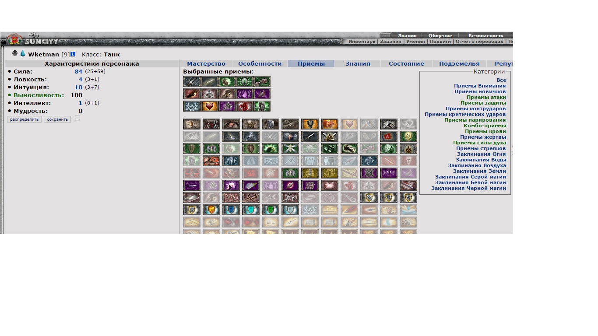
Task: Click the green shield on white glow icon
Action: 271,210
